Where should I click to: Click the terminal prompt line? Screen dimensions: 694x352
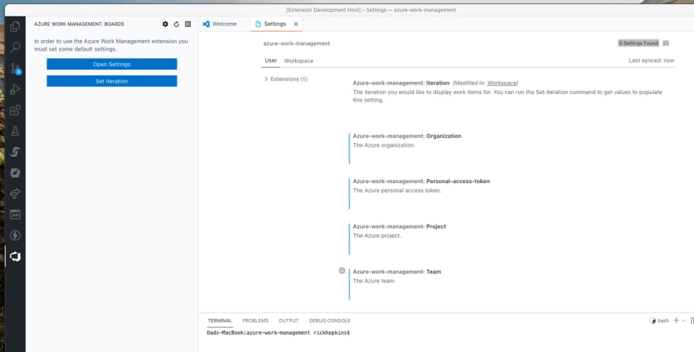[278, 332]
